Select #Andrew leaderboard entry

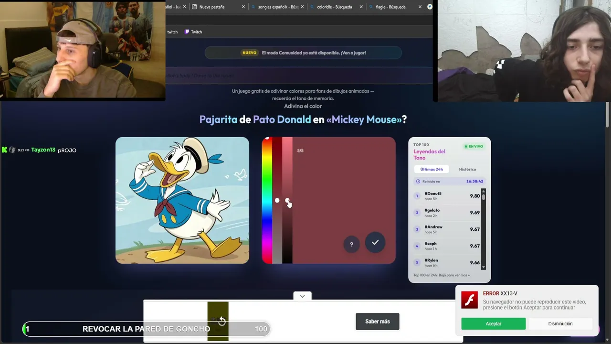pyautogui.click(x=447, y=229)
